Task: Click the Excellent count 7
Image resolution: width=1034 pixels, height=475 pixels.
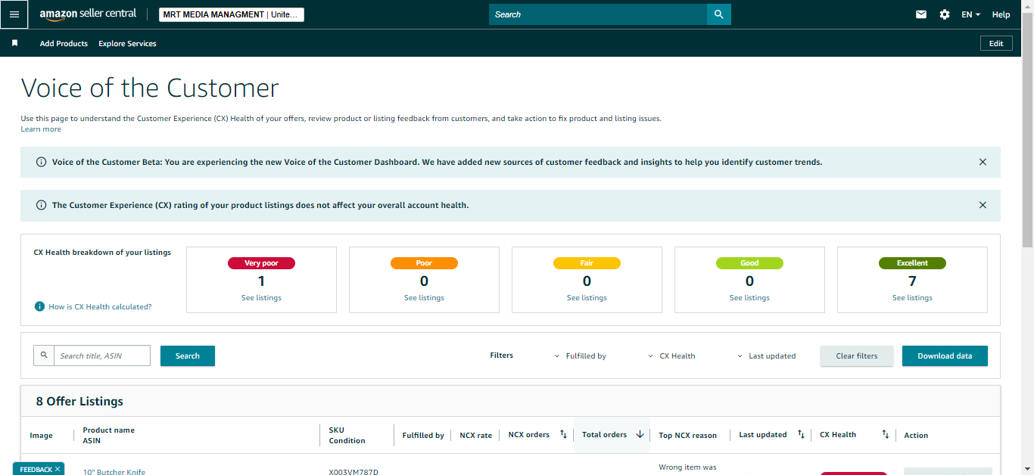Action: [912, 281]
